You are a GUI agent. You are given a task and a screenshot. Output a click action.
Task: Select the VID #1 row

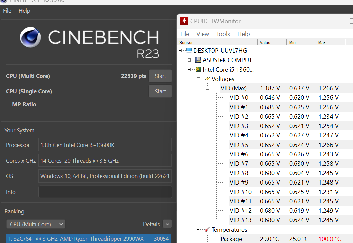pyautogui.click(x=291, y=107)
